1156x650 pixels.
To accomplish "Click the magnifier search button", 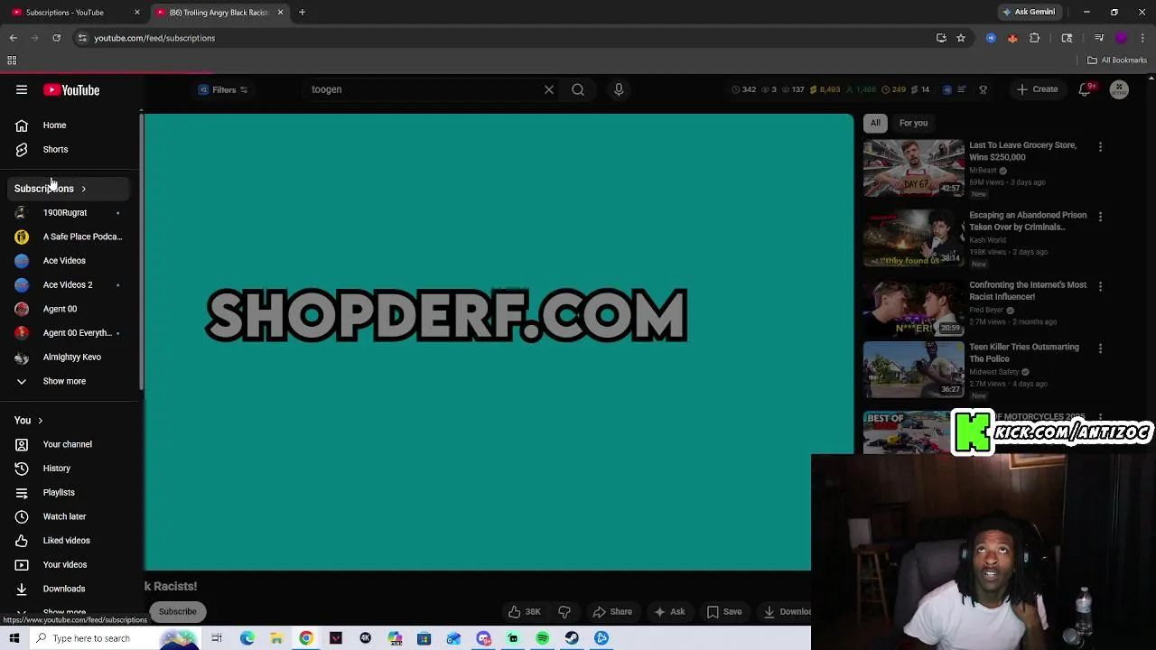I will tap(578, 89).
